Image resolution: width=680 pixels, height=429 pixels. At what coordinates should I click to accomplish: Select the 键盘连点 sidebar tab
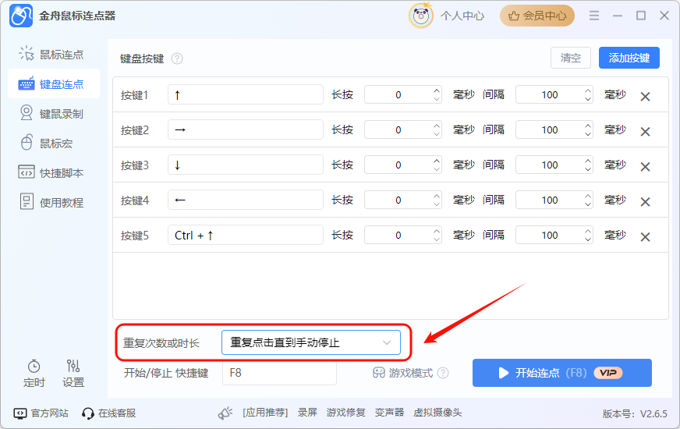54,83
